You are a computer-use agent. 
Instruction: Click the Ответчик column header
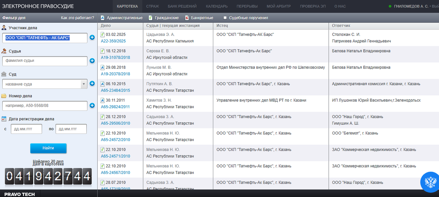341,26
